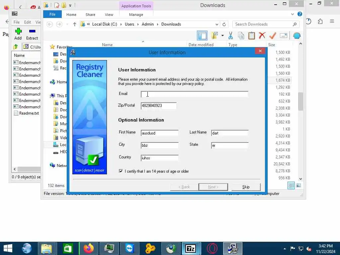
Task: Expand the arrow after Users in path
Action: click(138, 24)
